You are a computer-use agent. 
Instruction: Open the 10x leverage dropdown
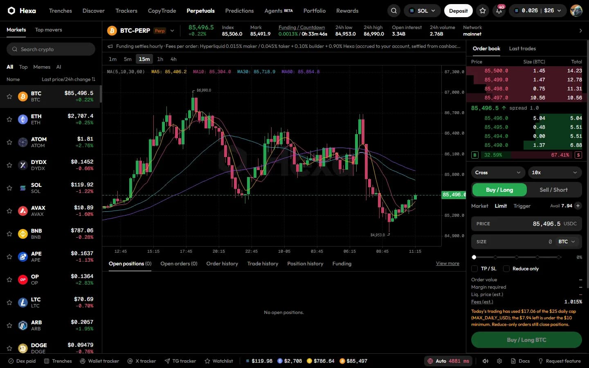coord(555,173)
